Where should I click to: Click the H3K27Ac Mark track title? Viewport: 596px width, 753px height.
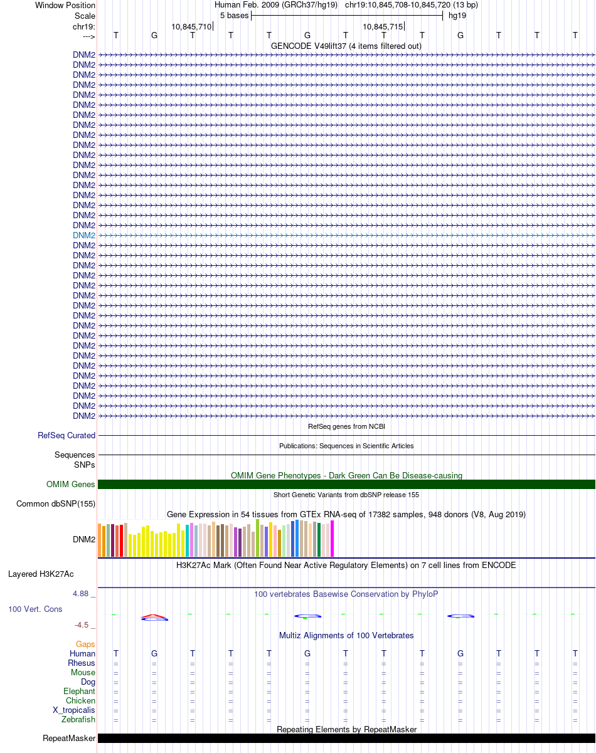(x=346, y=565)
